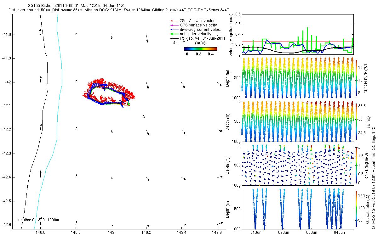
Task: Click the '-42.1' latitude tick label
Action: click(x=6, y=106)
